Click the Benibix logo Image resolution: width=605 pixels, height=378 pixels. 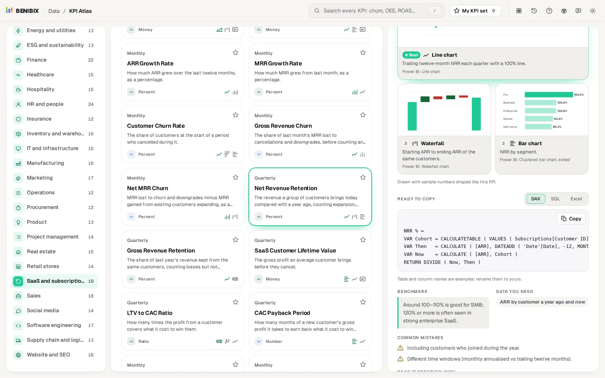click(x=22, y=11)
